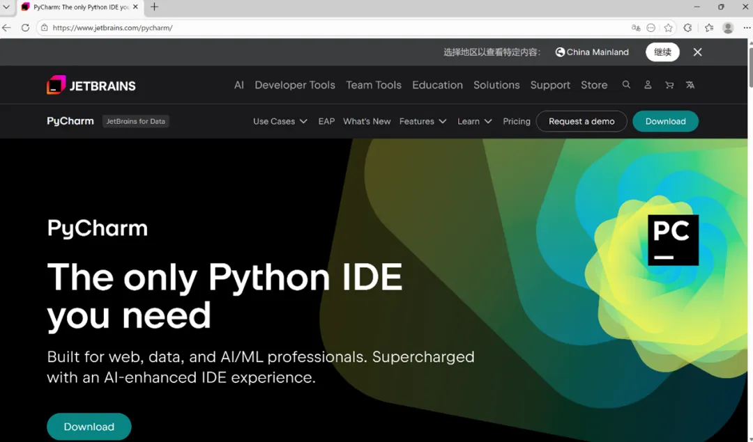Click the browser back arrow
This screenshot has height=442, width=753.
7,28
